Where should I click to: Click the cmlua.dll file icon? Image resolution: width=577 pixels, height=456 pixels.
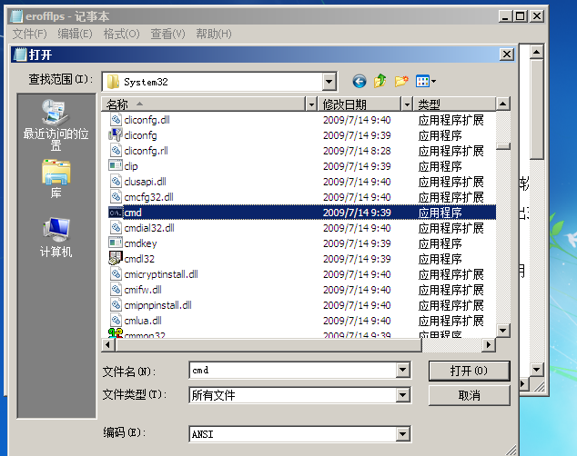coord(116,320)
